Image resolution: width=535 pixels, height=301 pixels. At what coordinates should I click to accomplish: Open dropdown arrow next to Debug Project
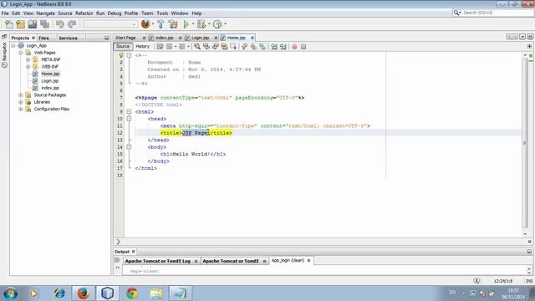pos(209,24)
